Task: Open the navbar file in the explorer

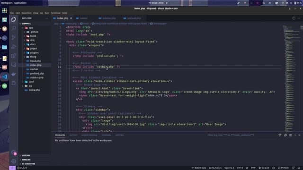Action: [x=34, y=69]
